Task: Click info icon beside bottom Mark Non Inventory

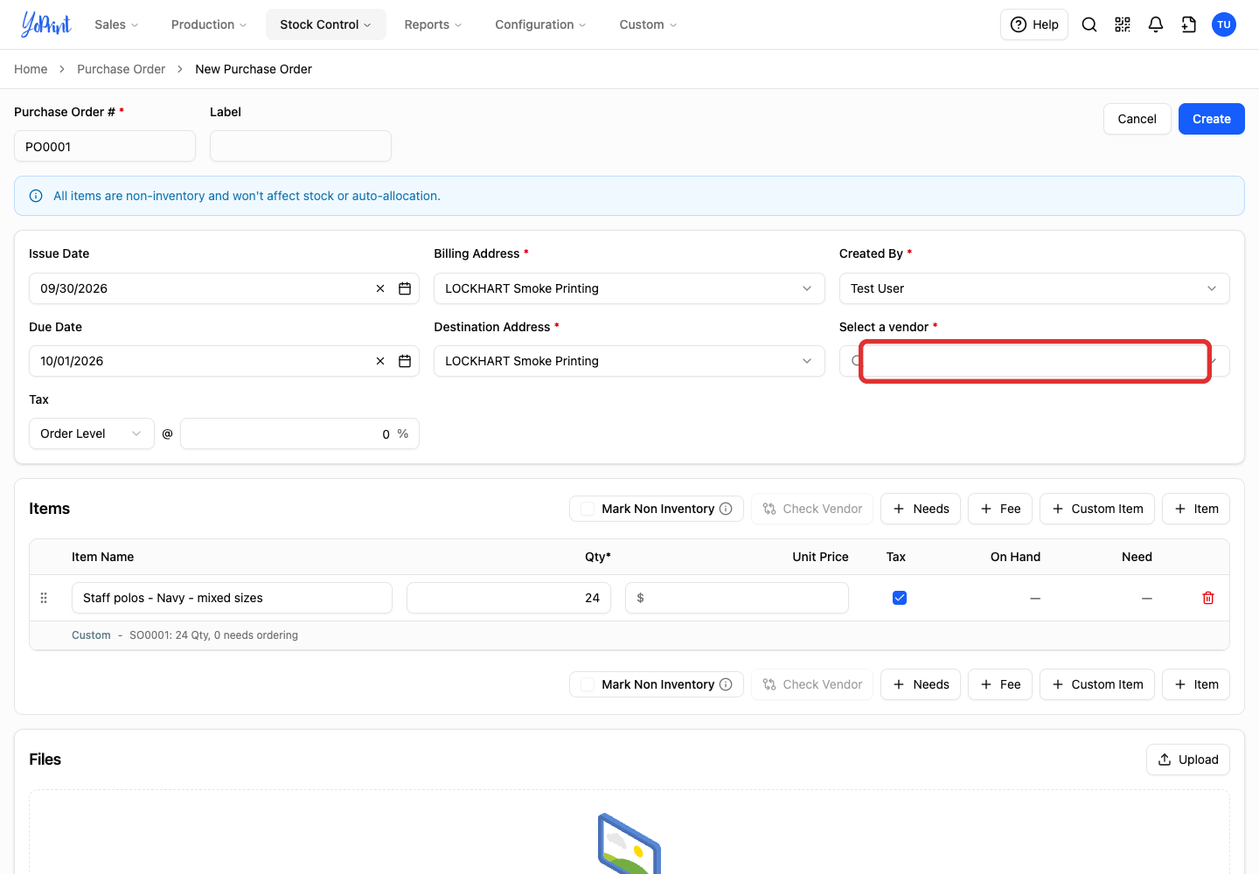Action: (x=726, y=684)
